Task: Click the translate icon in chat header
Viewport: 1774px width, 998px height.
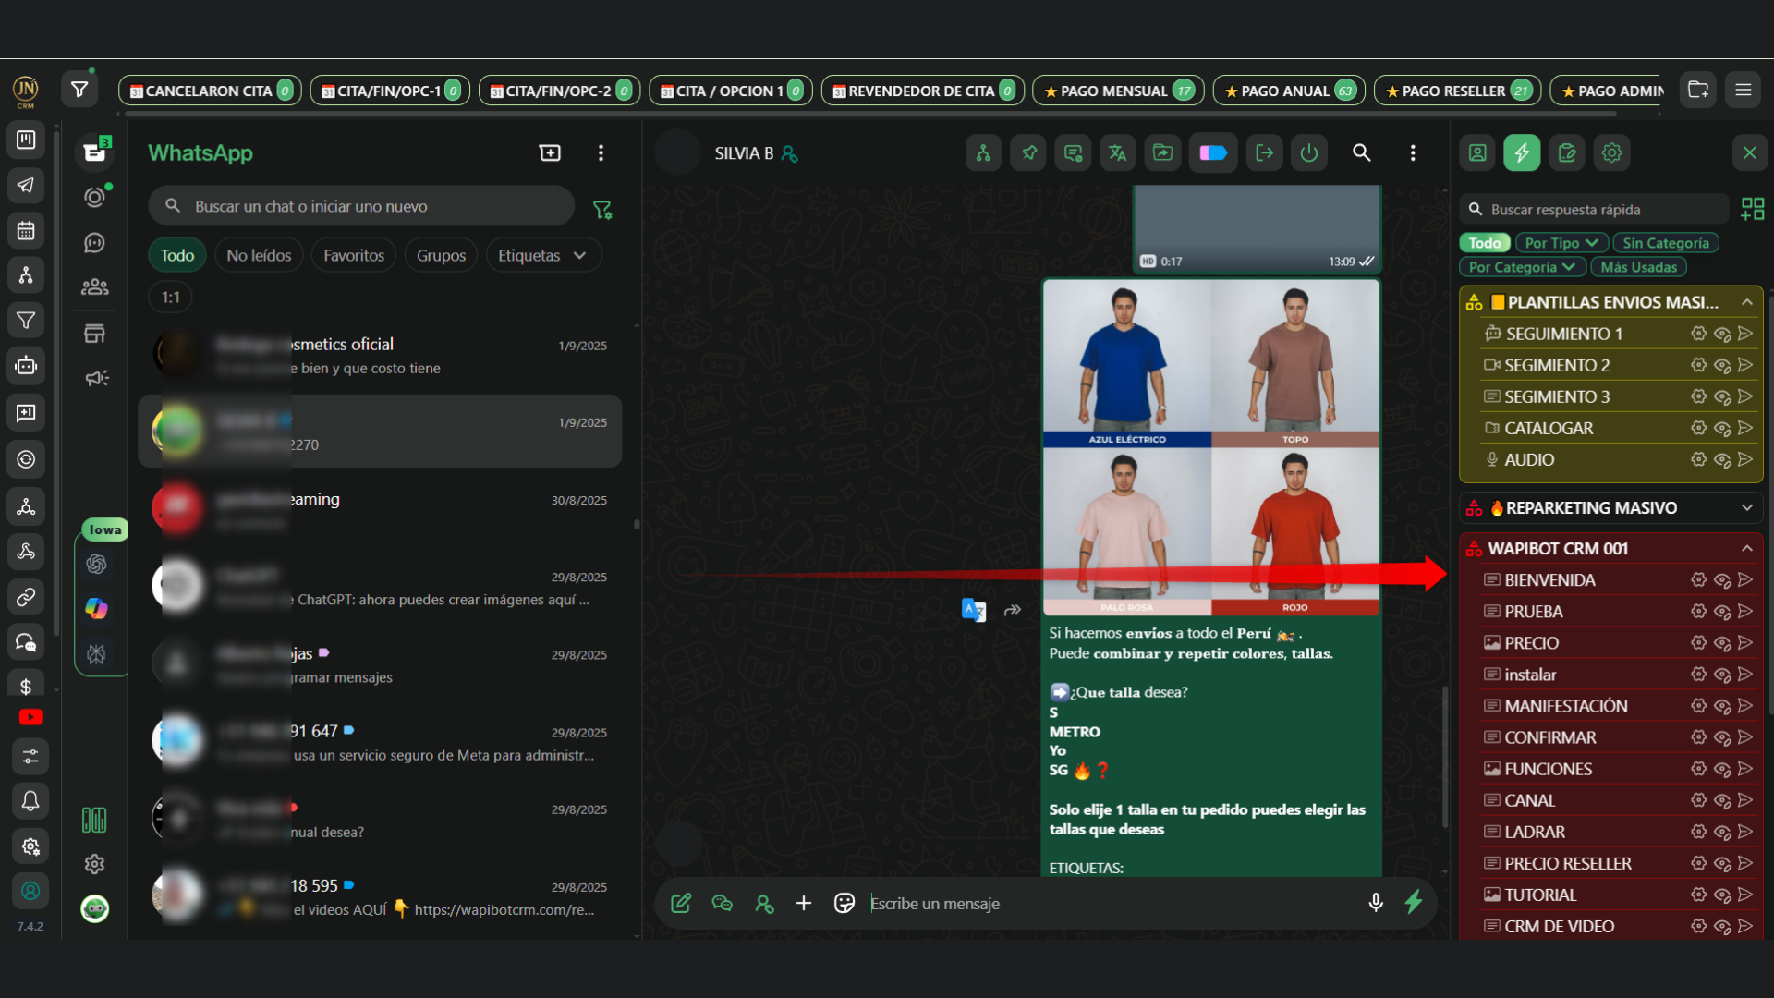Action: [x=1117, y=153]
